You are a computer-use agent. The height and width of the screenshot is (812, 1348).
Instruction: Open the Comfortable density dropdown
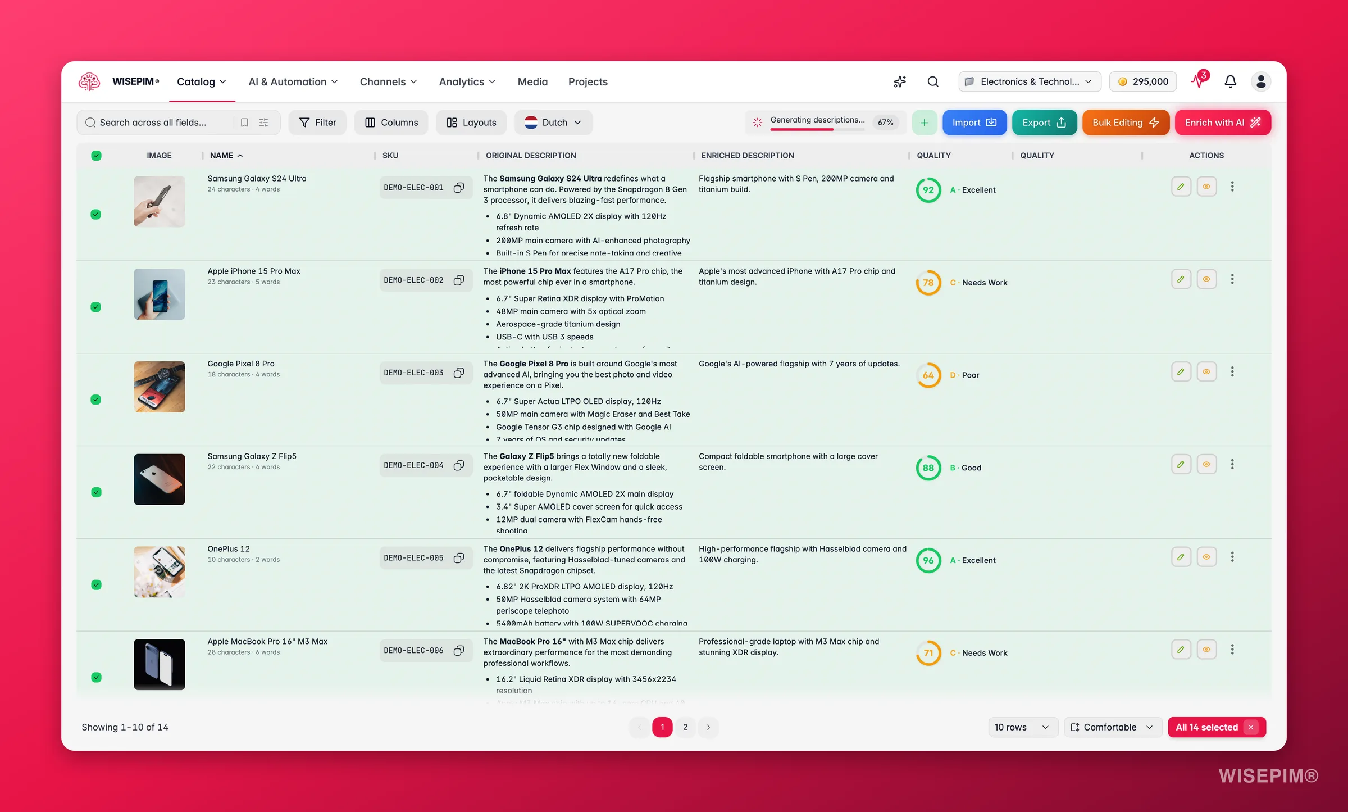pyautogui.click(x=1113, y=727)
